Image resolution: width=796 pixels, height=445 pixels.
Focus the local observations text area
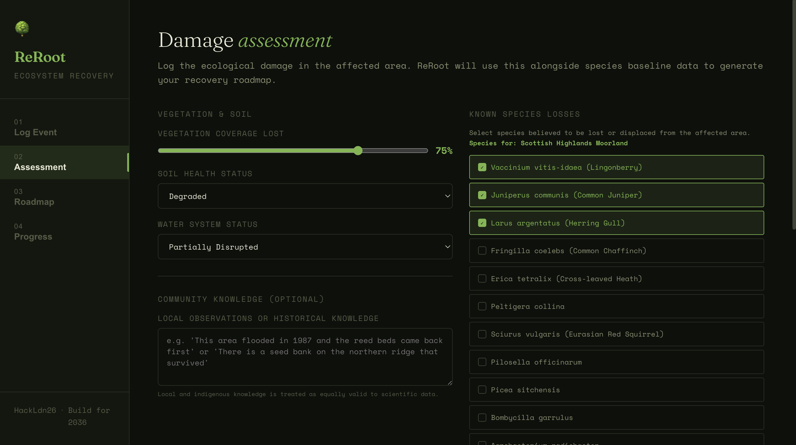click(305, 357)
